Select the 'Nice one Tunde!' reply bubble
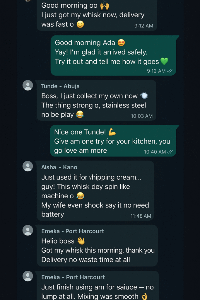Viewport: 200px width, 300px height. click(x=113, y=141)
